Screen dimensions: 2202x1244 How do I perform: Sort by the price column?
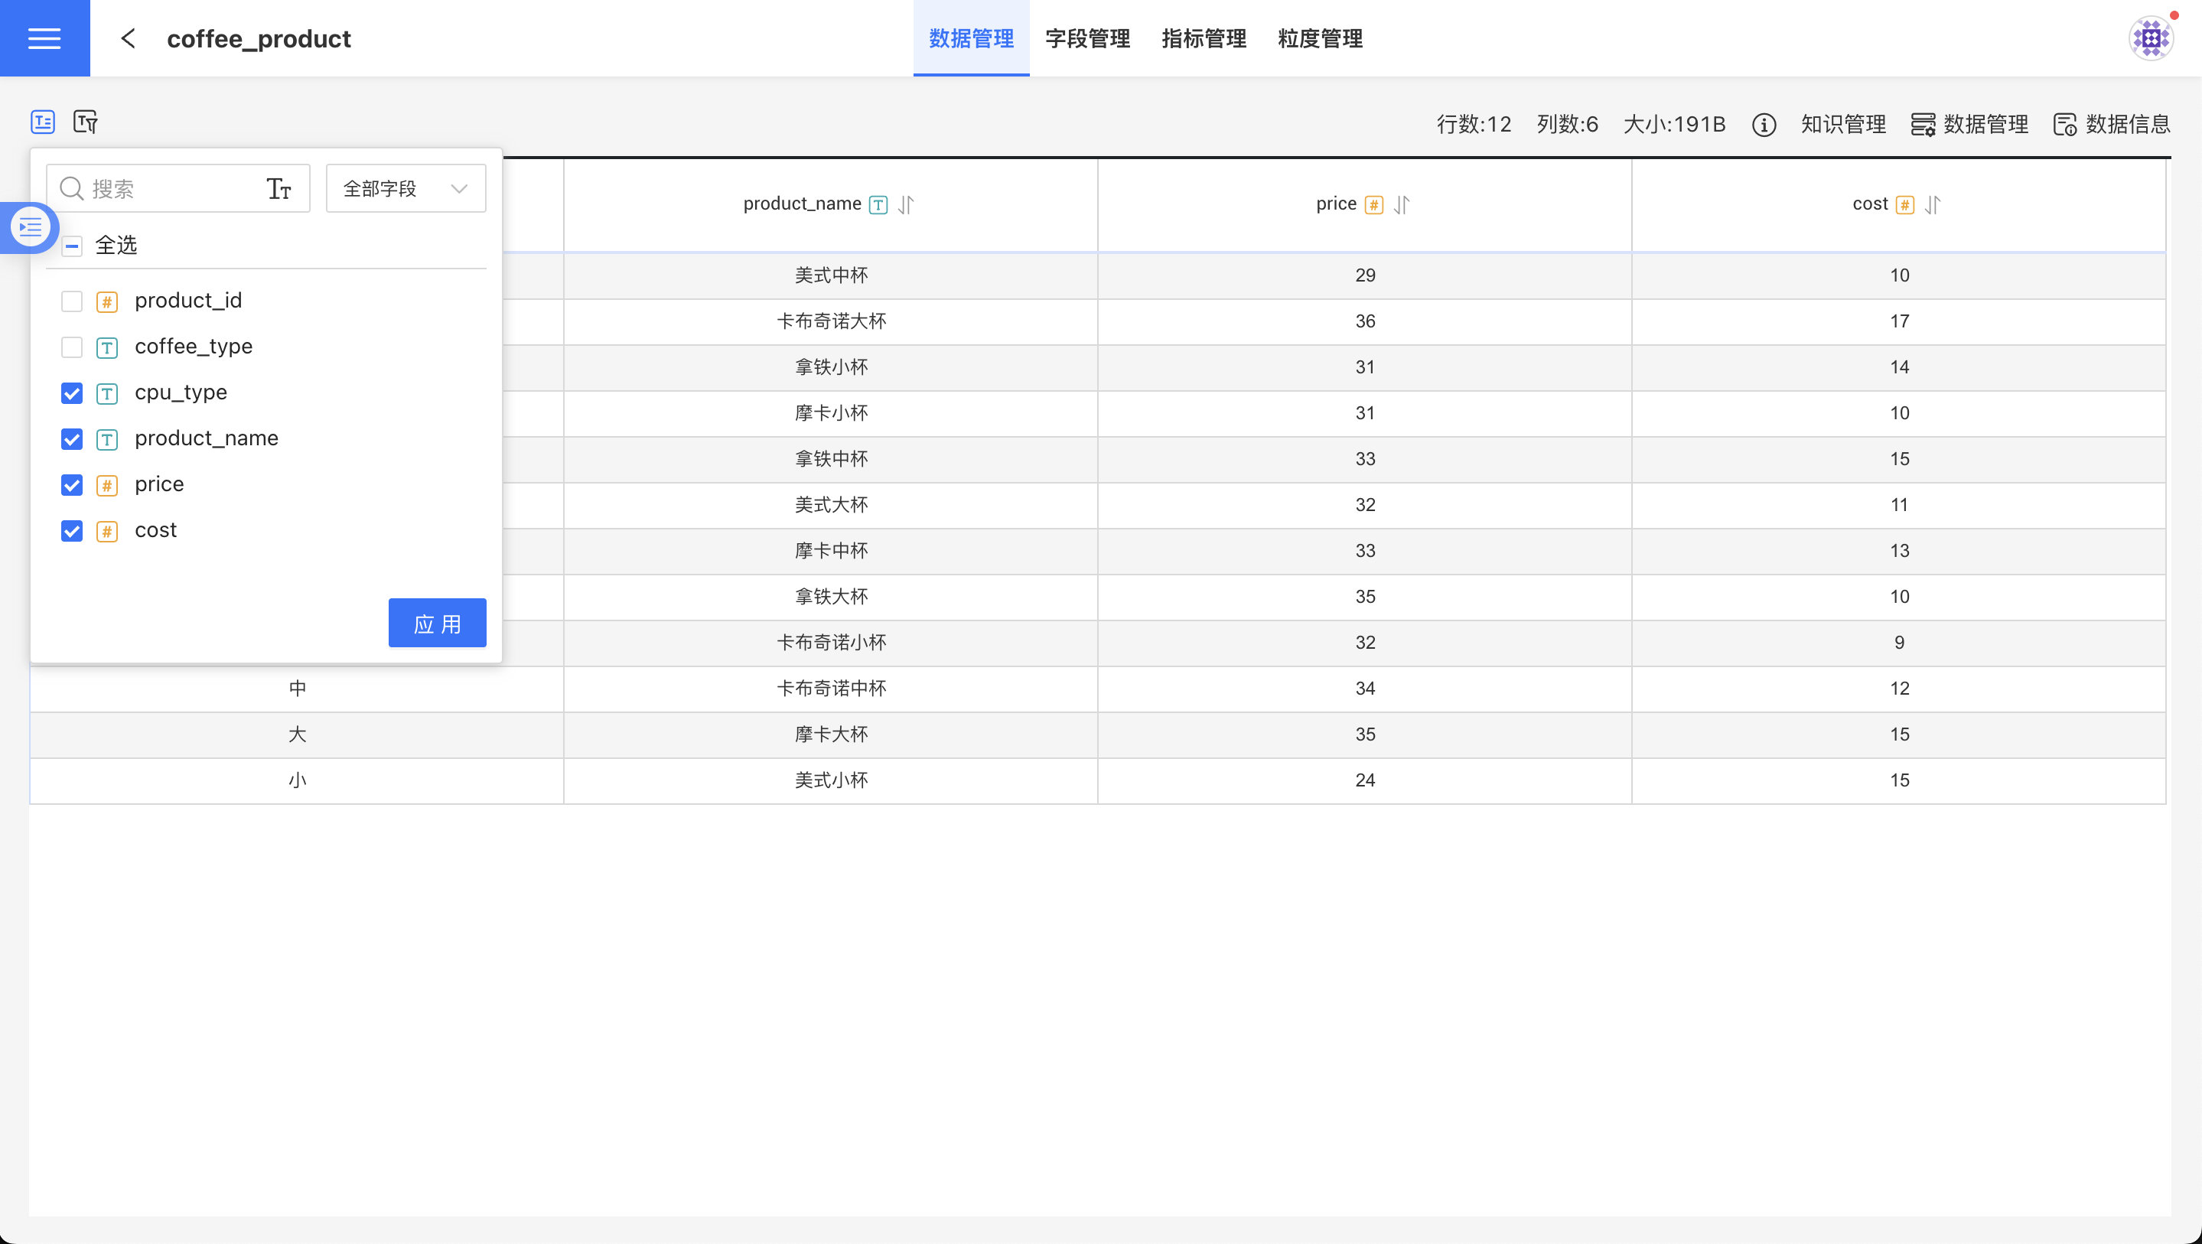coord(1402,204)
